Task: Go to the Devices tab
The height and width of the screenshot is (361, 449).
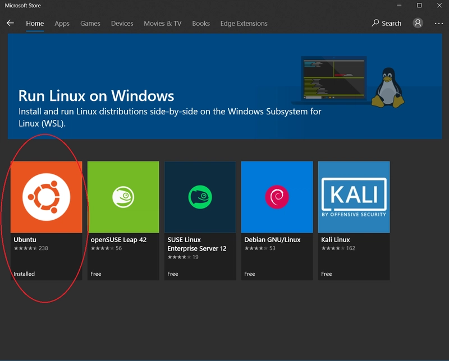Action: coord(122,24)
